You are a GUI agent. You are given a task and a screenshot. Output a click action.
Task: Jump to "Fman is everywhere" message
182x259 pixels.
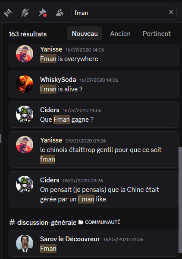tap(94, 55)
